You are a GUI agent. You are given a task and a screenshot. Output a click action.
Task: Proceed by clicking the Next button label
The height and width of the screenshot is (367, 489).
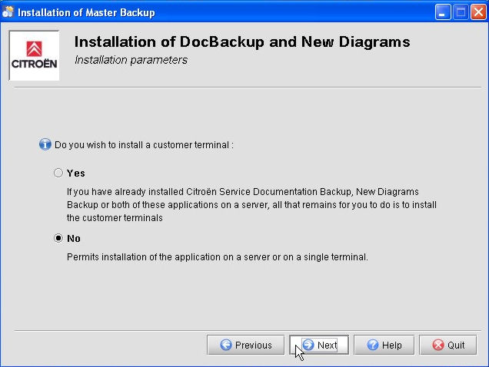pyautogui.click(x=328, y=346)
